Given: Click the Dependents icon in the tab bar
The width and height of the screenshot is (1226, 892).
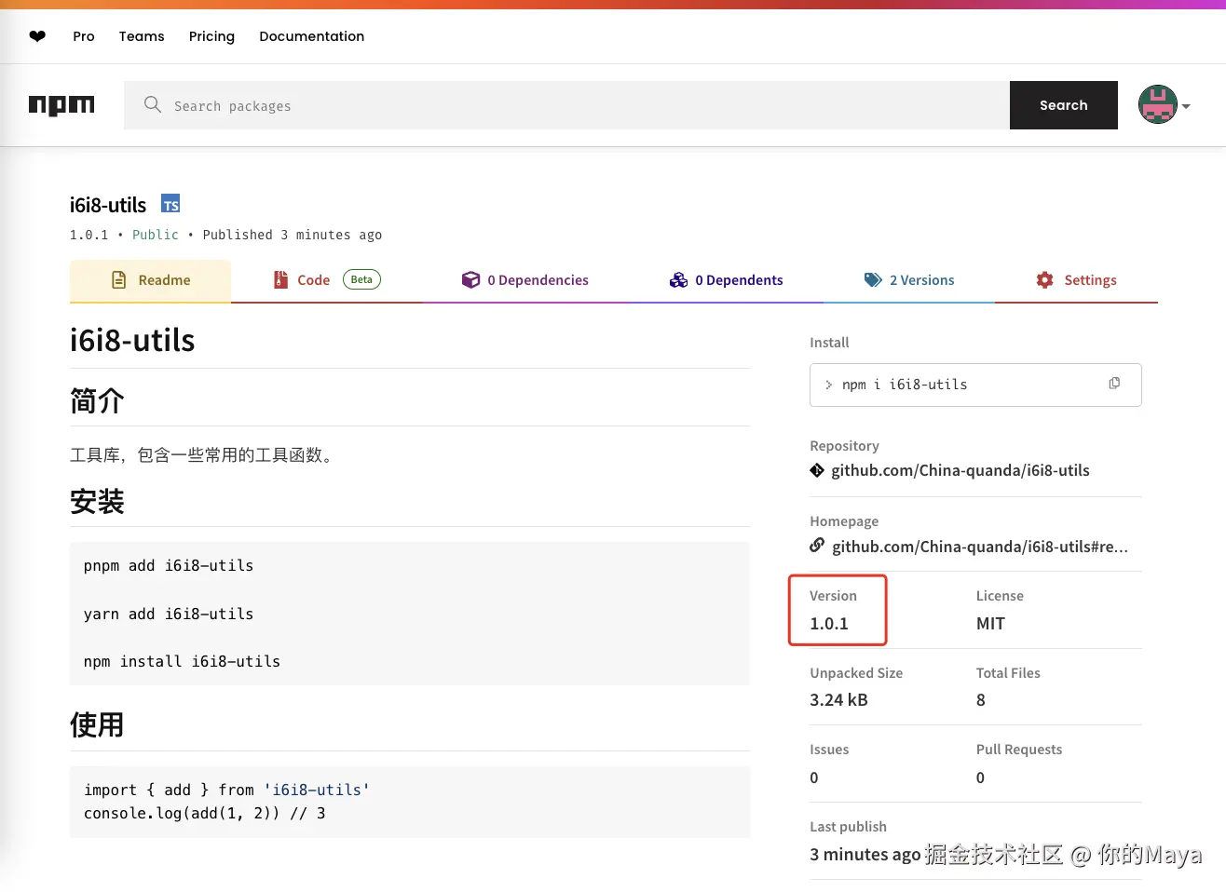Looking at the screenshot, I should (679, 279).
